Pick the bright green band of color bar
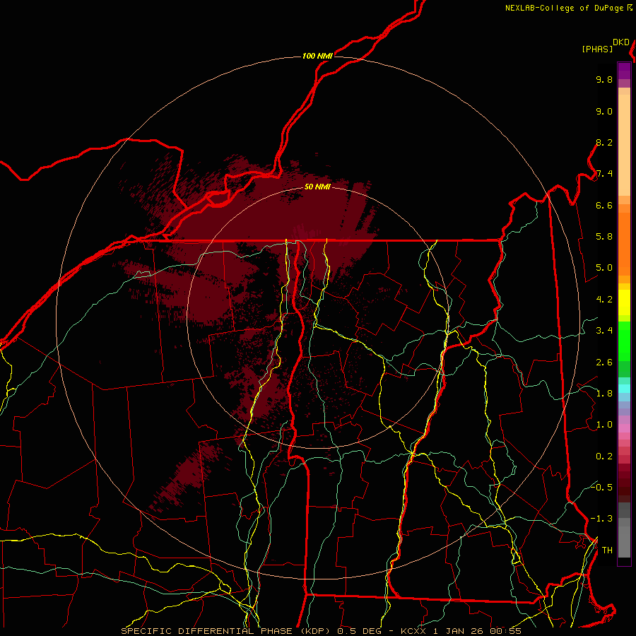This screenshot has width=636, height=636. [624, 341]
